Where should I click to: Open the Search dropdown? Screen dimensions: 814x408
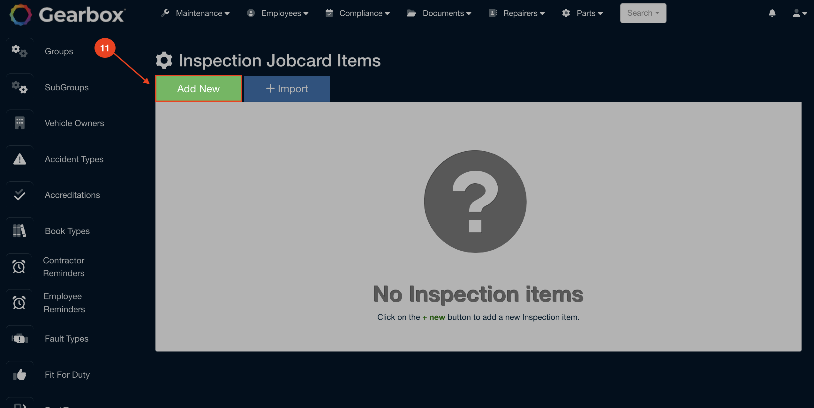(643, 13)
